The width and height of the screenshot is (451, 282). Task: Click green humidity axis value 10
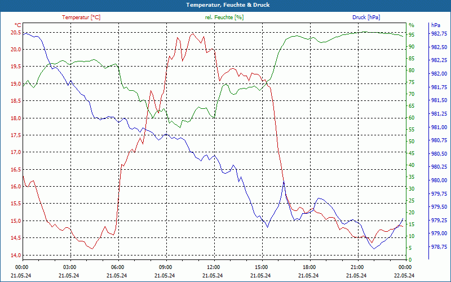click(412, 236)
